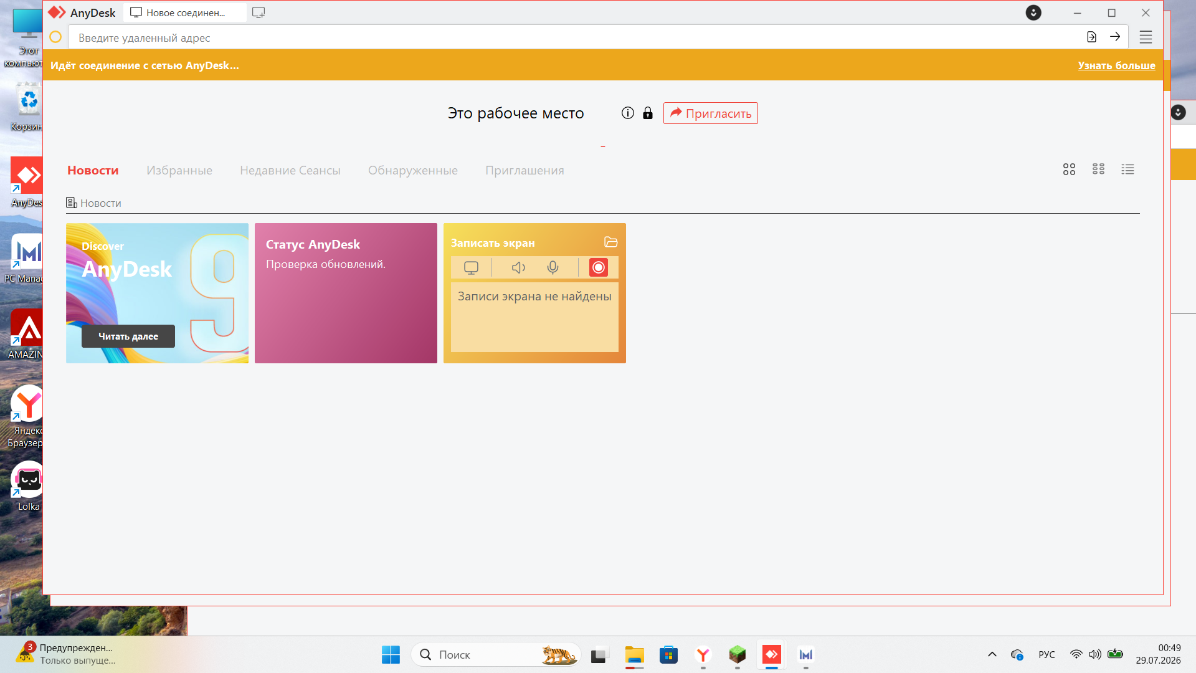
Task: Click the taskbar Поиск search box
Action: (x=496, y=655)
